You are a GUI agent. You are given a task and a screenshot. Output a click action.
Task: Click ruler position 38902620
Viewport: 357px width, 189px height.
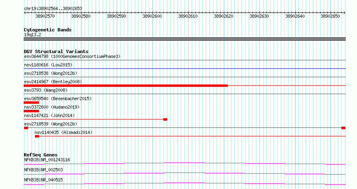pos(223,16)
